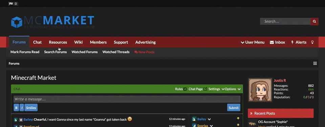Image resolution: width=325 pixels, height=127 pixels.
Task: Click the Search input field
Action: click(285, 22)
